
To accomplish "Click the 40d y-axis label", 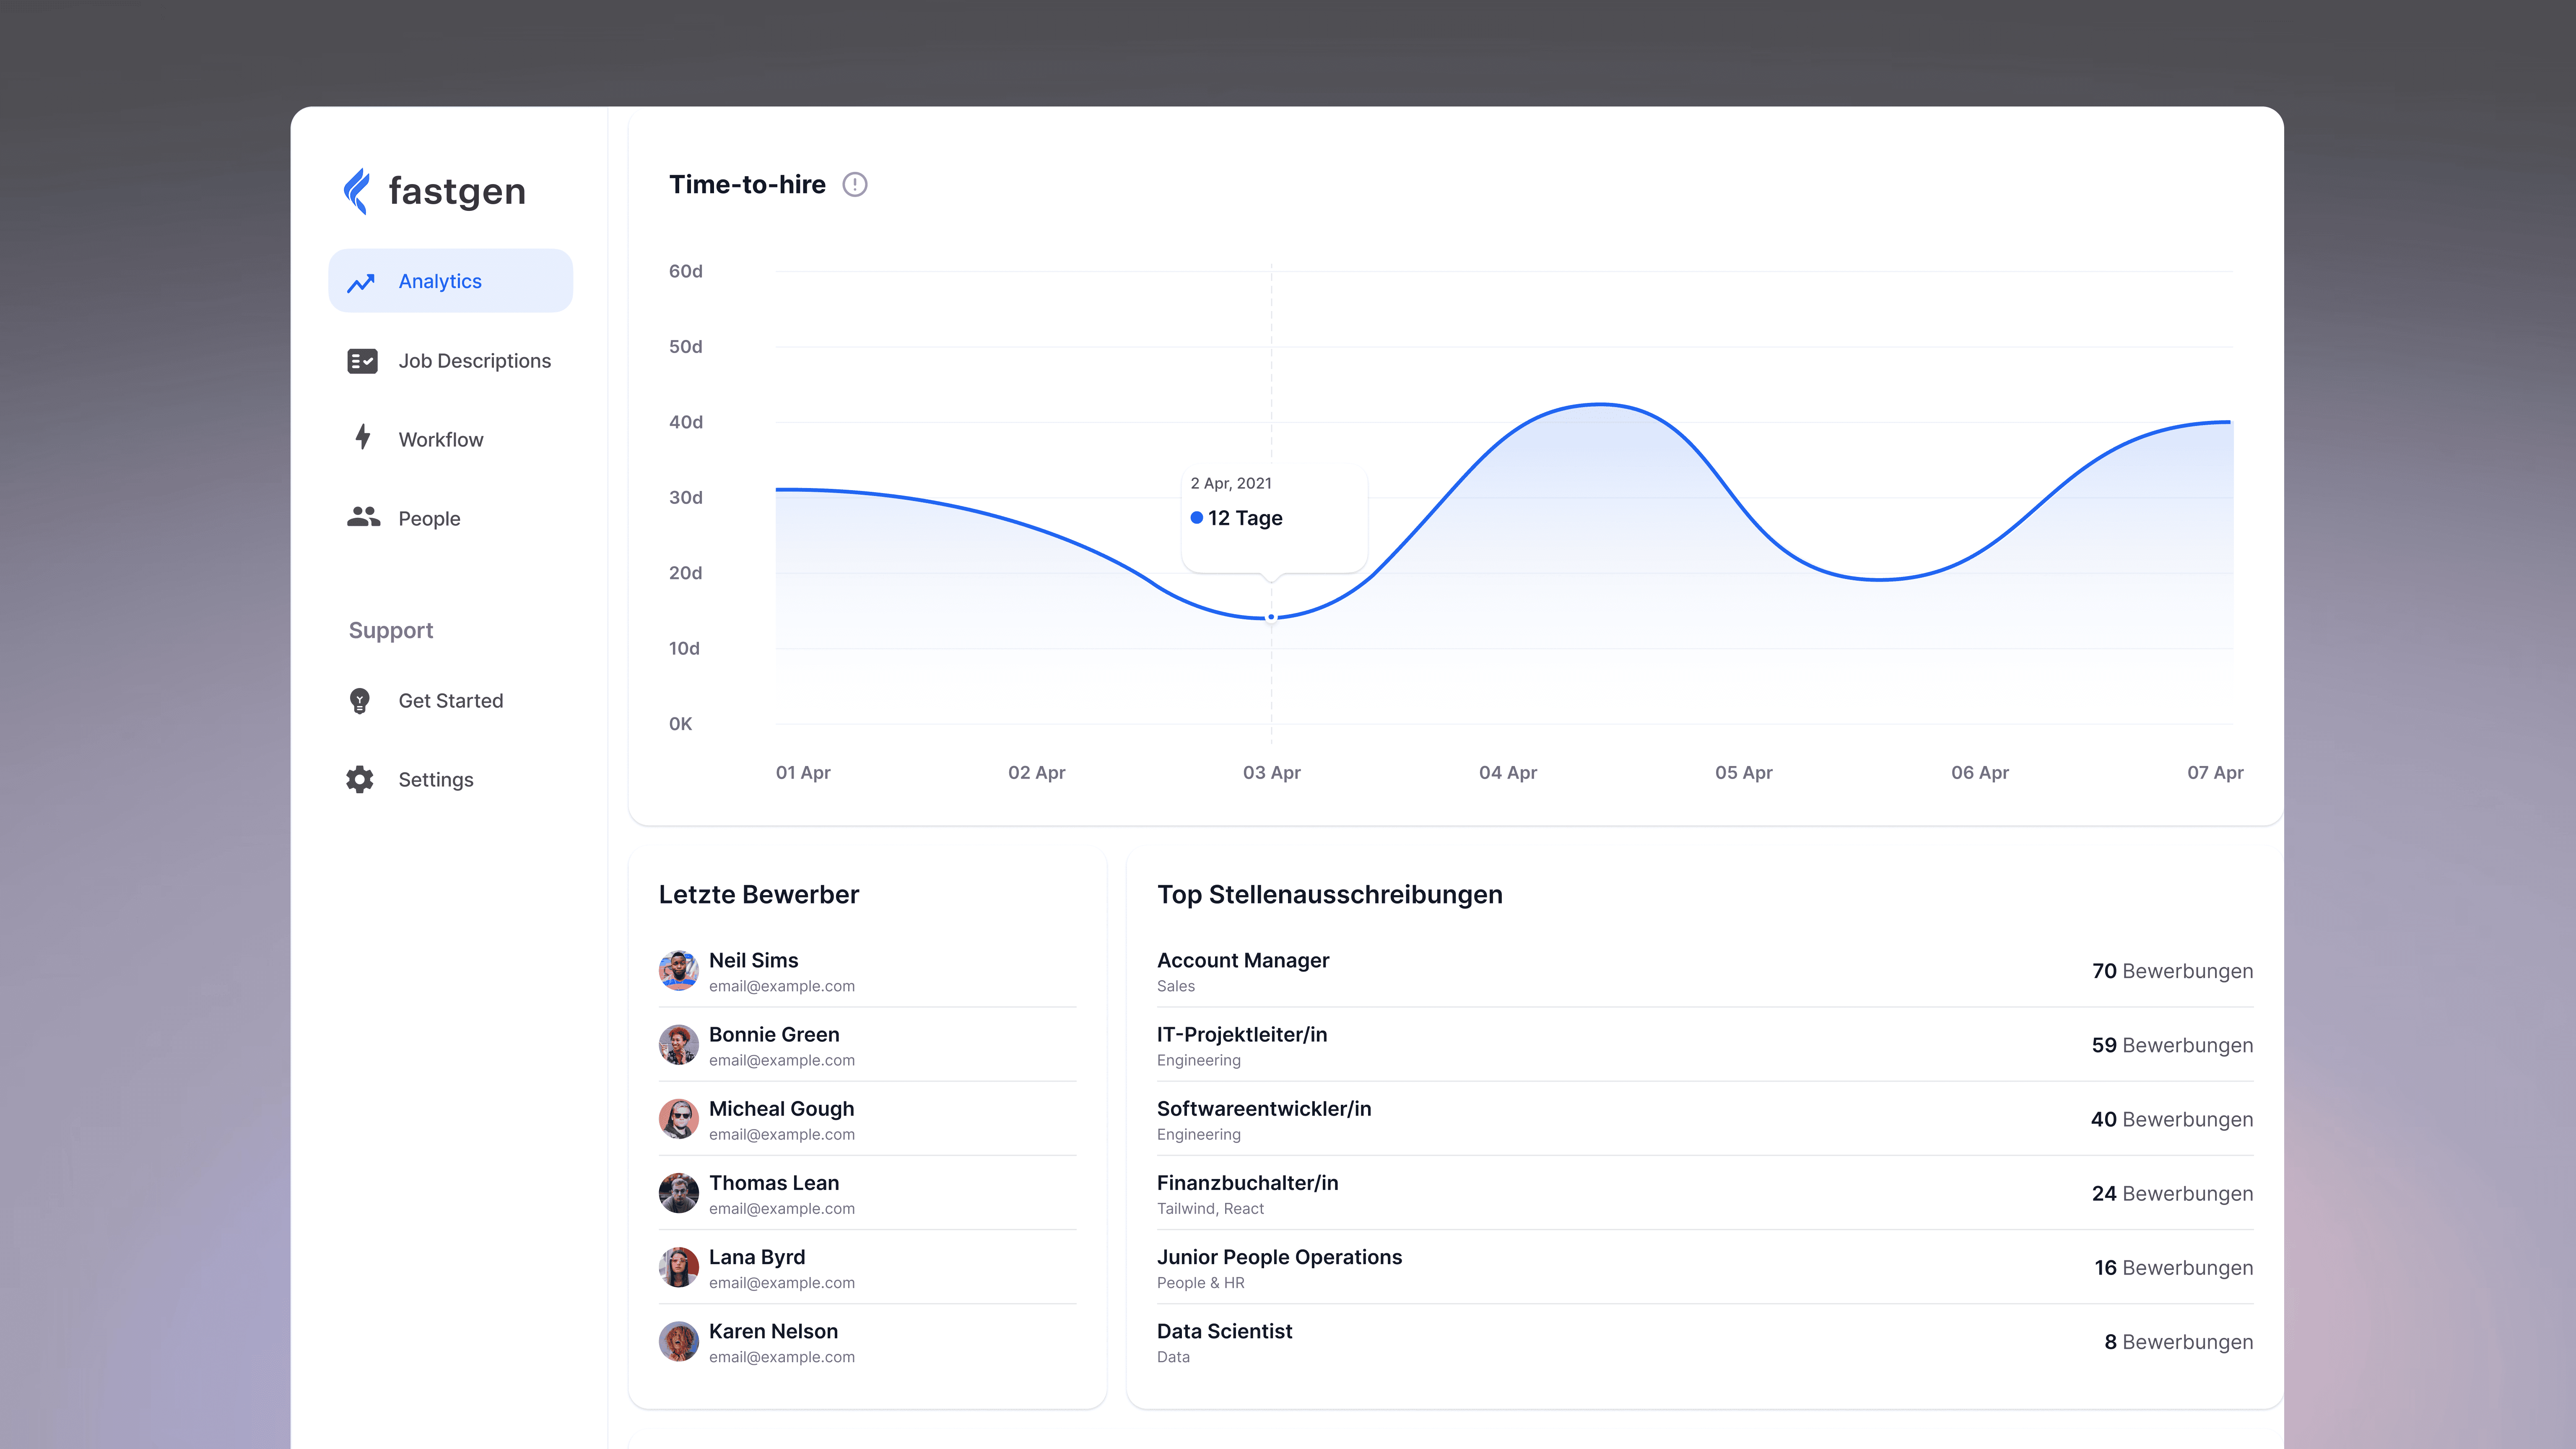I will 685,422.
